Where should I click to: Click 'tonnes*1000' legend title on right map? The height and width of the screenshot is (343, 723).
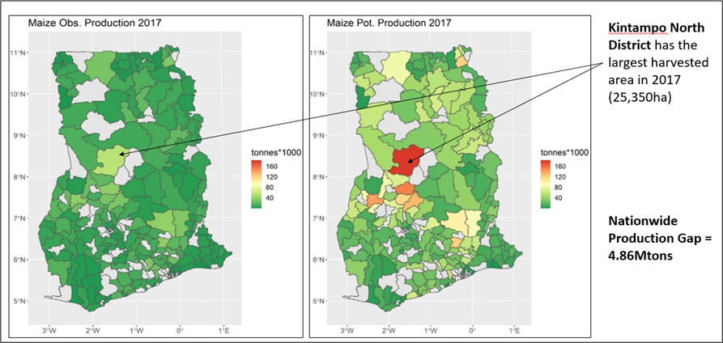click(x=562, y=153)
